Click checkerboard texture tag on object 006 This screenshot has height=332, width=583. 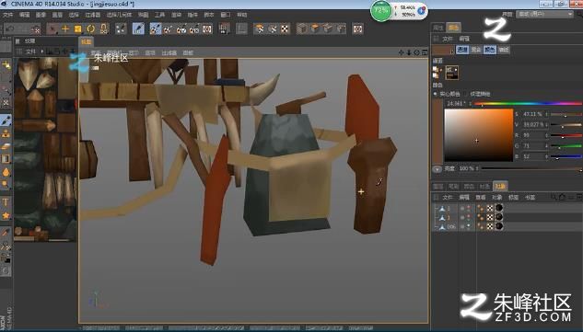click(x=490, y=226)
